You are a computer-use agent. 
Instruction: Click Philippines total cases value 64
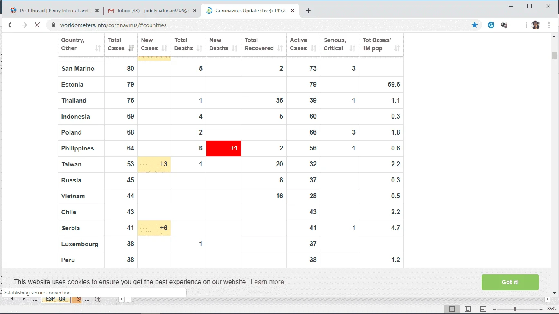[x=131, y=148]
